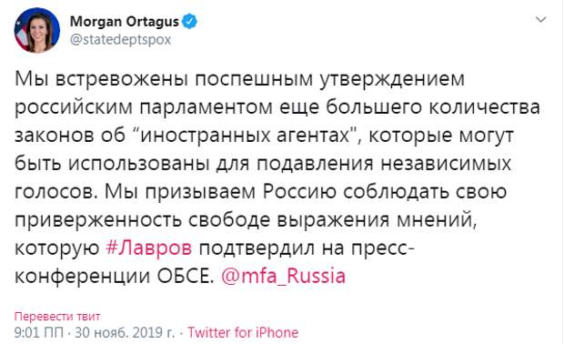Open the @mfa_Russia mention
Image resolution: width=564 pixels, height=344 pixels.
click(283, 277)
